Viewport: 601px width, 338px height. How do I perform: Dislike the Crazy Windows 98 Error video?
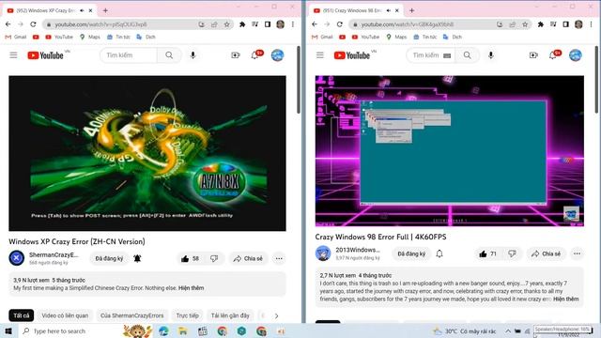(x=512, y=253)
